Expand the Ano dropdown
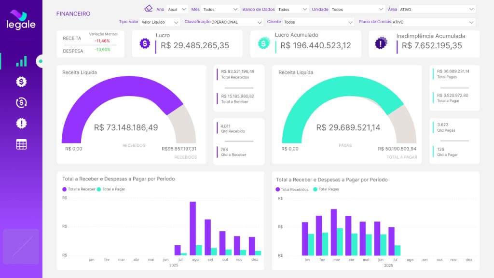Viewport: 494px width, 278px height. 177,9
